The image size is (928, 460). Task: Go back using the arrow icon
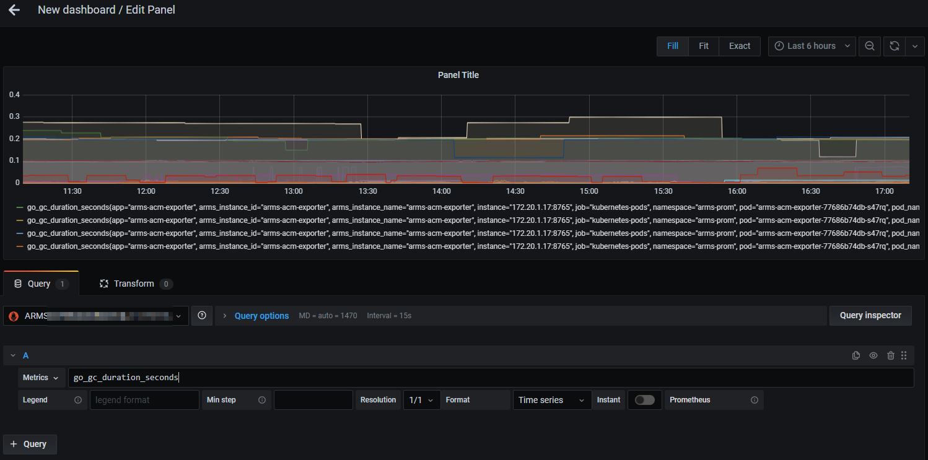(14, 10)
